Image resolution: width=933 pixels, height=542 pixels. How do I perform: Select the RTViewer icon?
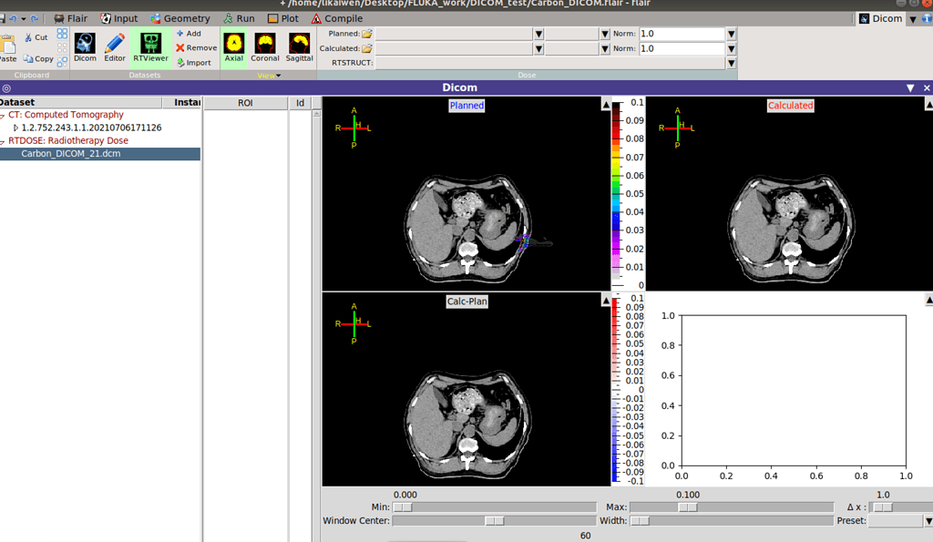150,46
